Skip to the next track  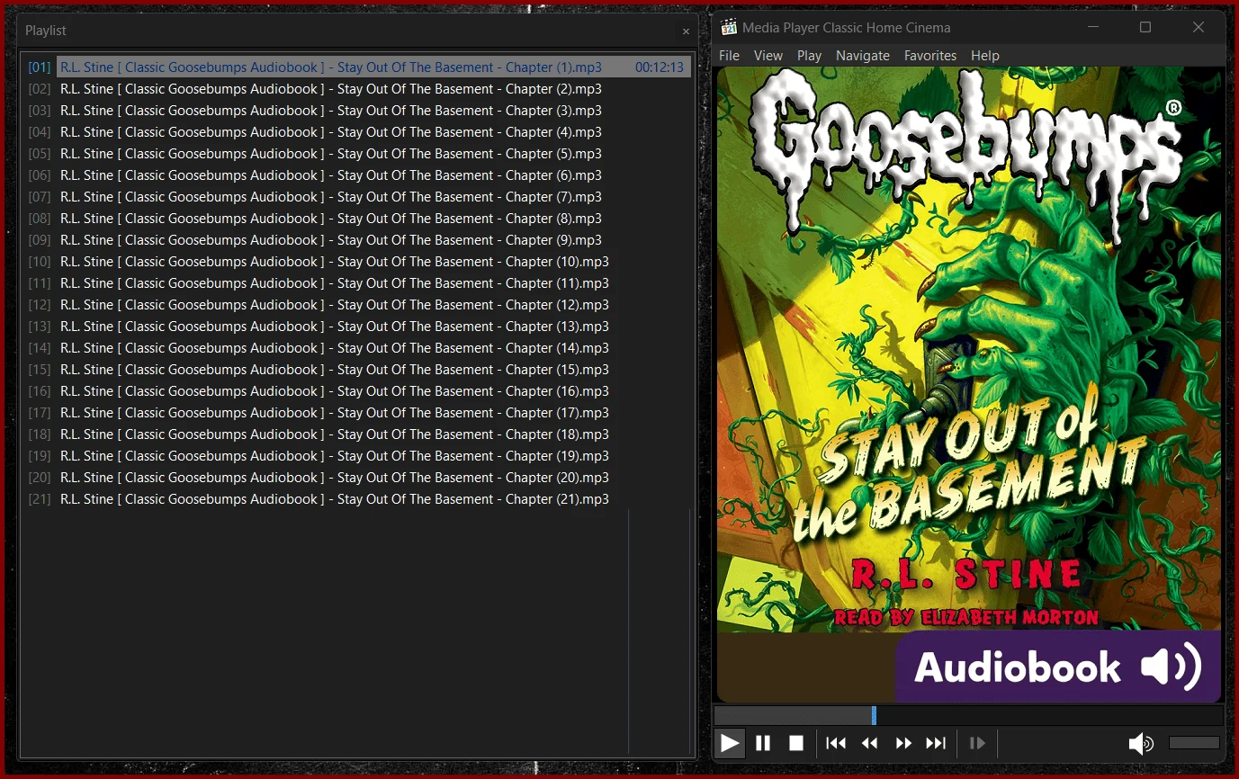(x=937, y=743)
